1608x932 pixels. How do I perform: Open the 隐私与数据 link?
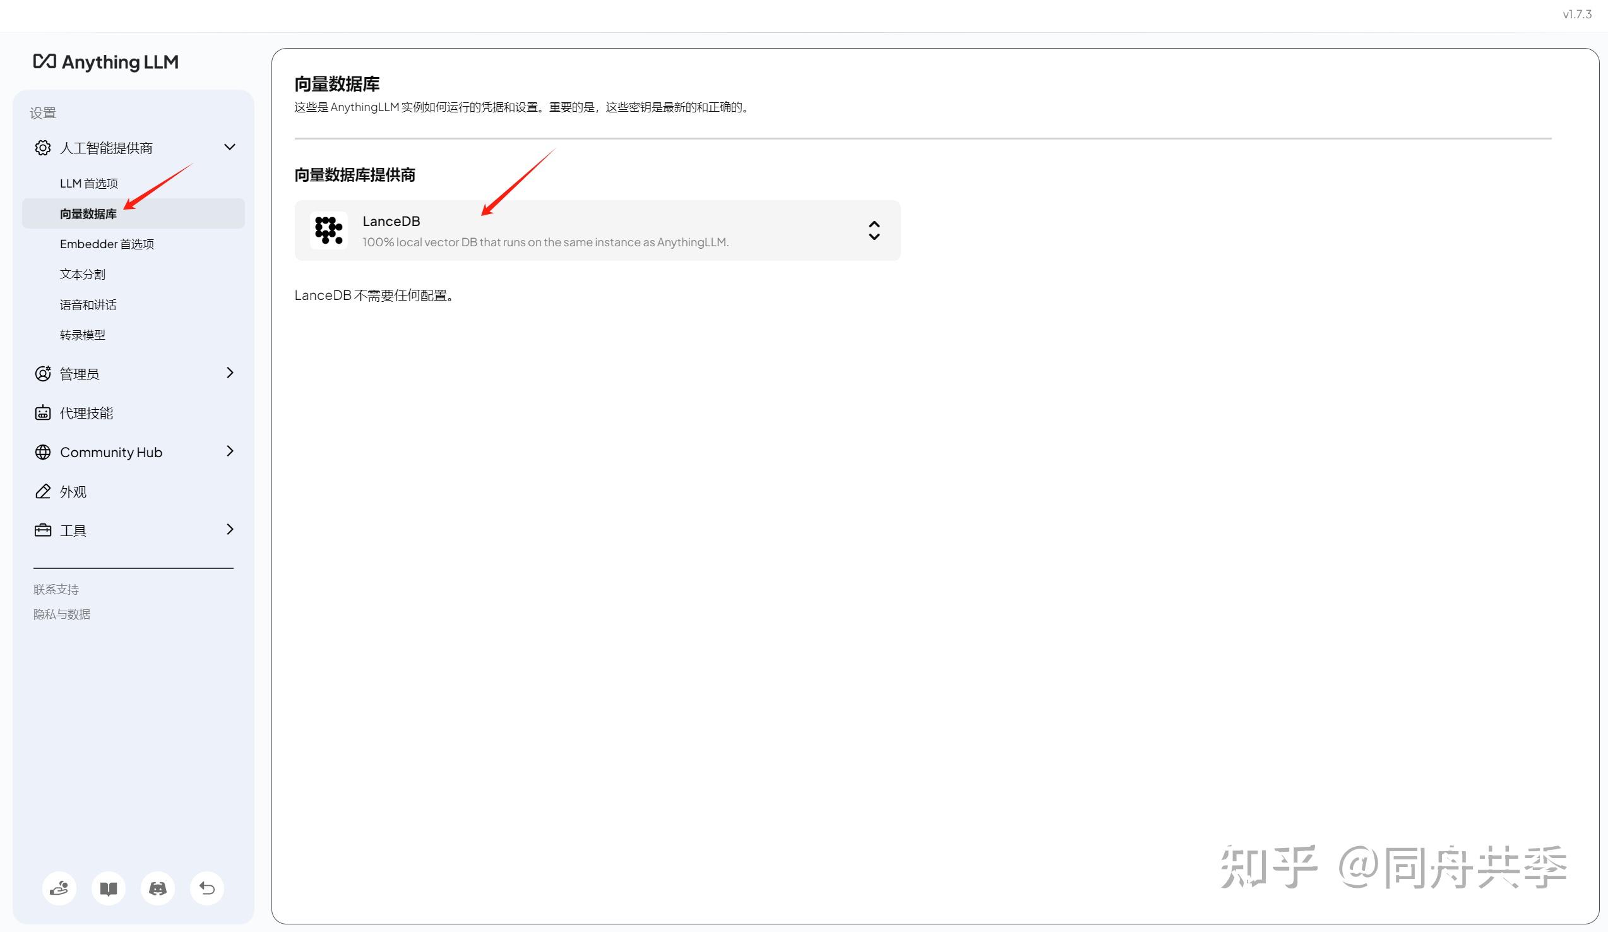coord(62,614)
